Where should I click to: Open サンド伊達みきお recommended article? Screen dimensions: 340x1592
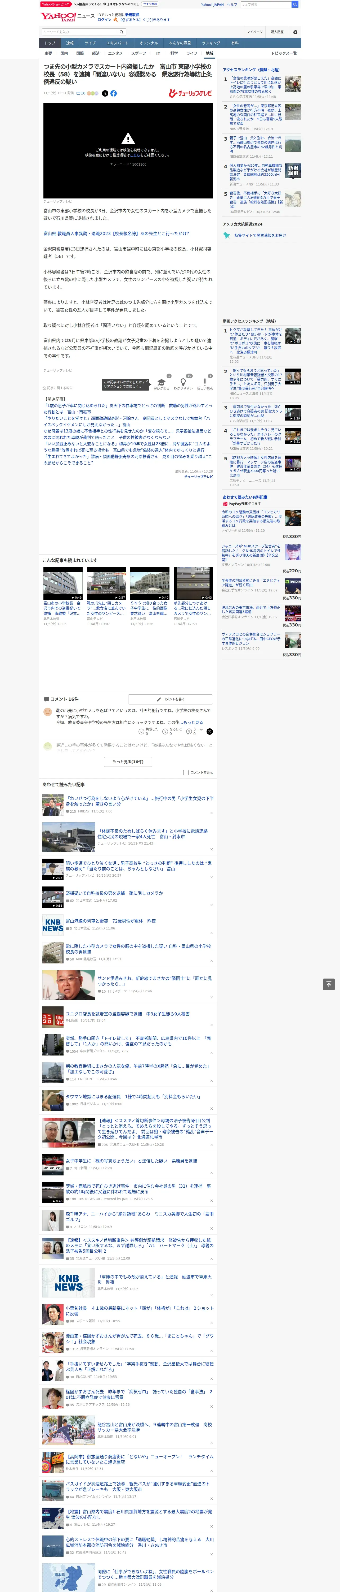[x=154, y=981]
